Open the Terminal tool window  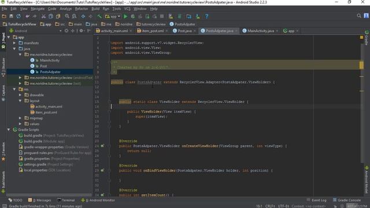(66, 200)
